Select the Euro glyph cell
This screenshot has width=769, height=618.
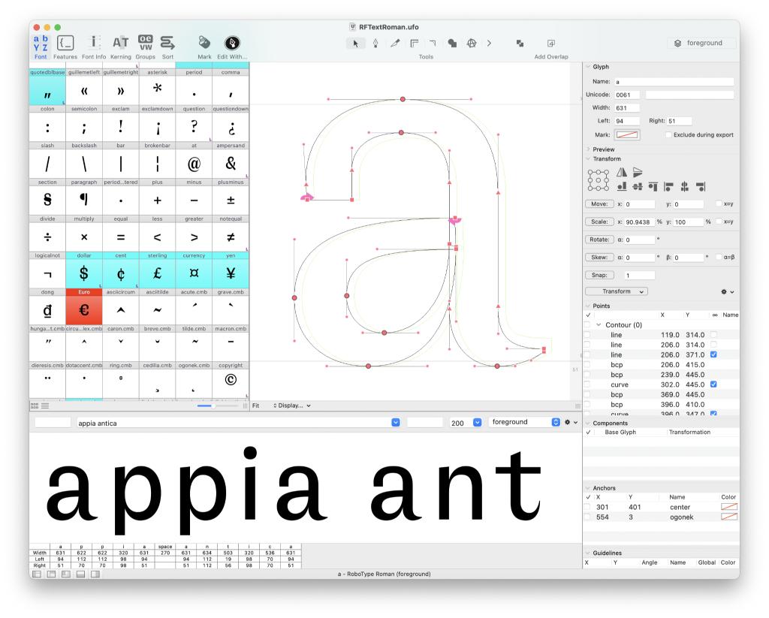pos(84,306)
